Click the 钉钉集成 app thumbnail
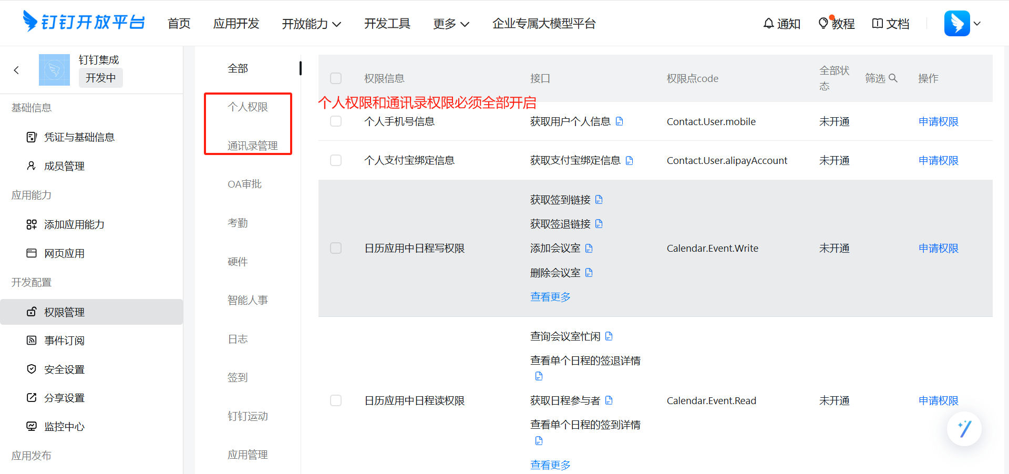This screenshot has width=1009, height=474. [54, 70]
